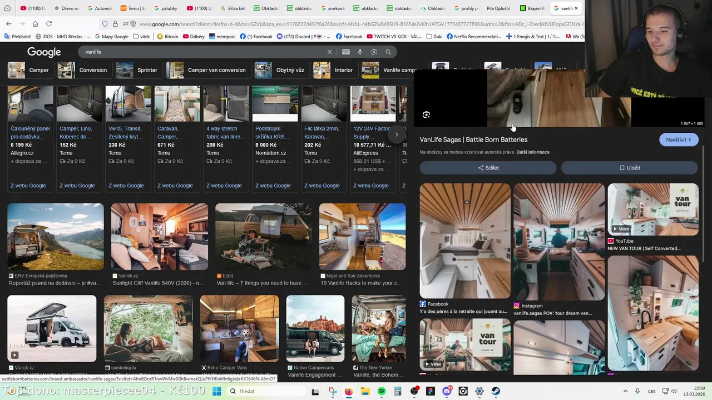
Task: Open Netflix Recommendations bookmark
Action: tap(474, 37)
